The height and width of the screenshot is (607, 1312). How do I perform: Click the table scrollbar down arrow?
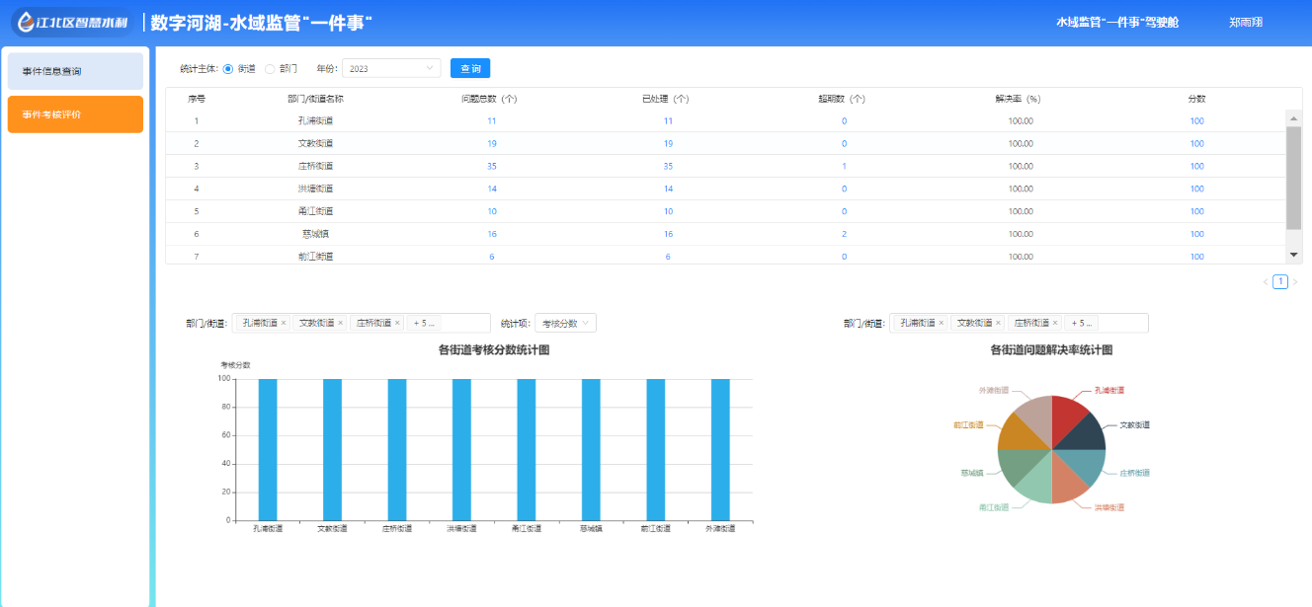tap(1293, 255)
